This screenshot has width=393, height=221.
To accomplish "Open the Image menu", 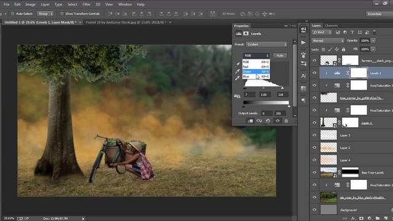I will [30, 4].
